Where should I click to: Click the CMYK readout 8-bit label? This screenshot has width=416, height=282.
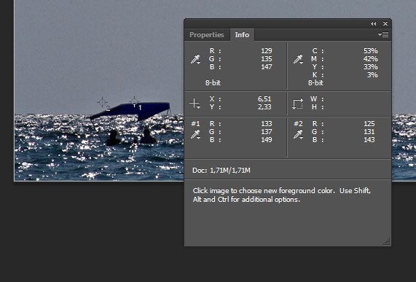coord(315,83)
